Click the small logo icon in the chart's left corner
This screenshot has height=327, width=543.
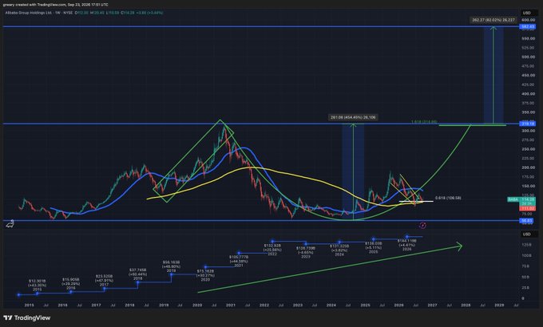point(10,224)
